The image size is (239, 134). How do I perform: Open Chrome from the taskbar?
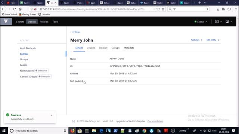[144, 131]
